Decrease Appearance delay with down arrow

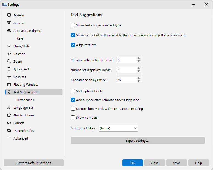(x=139, y=81)
